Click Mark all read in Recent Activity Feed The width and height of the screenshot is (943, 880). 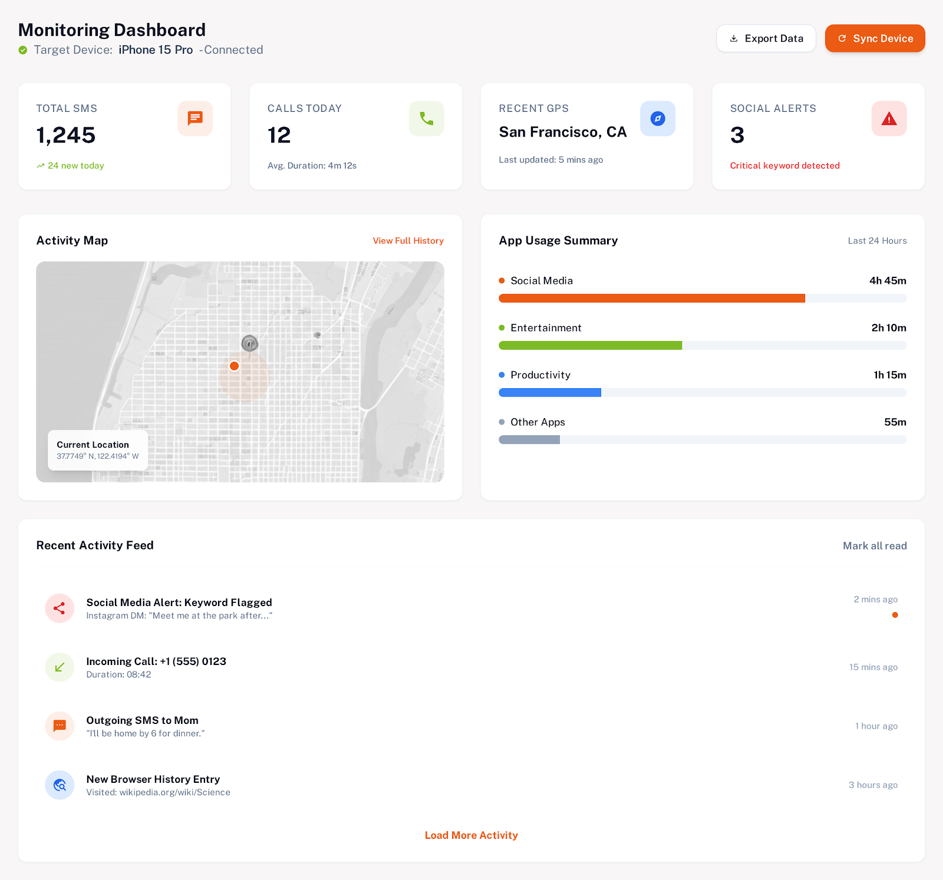coord(875,545)
